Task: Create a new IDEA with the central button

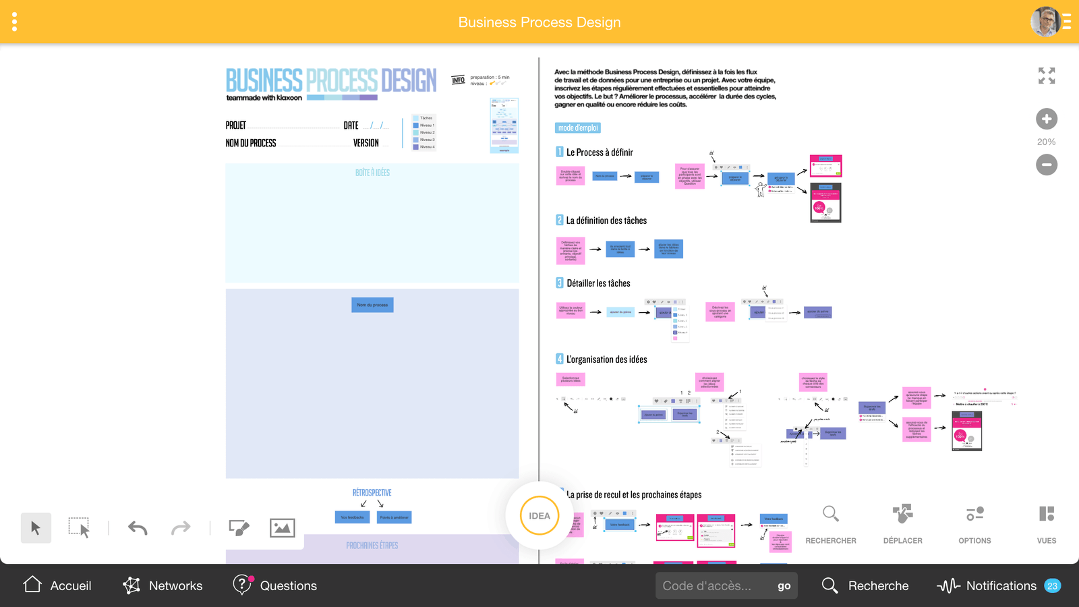Action: 538,515
